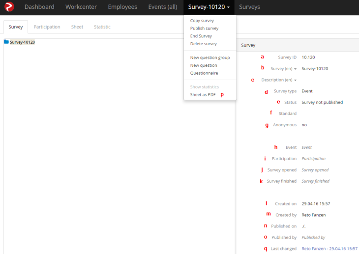Choose New question menu entry
This screenshot has width=359, height=254.
point(204,65)
